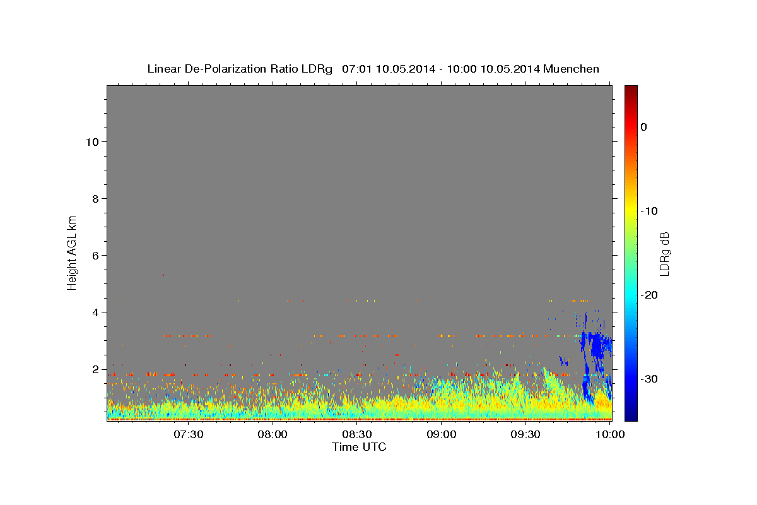This screenshot has height=505, width=757.
Task: Click the plot title 'Linear De-Polarization Ratio LDRg'
Action: click(x=239, y=69)
